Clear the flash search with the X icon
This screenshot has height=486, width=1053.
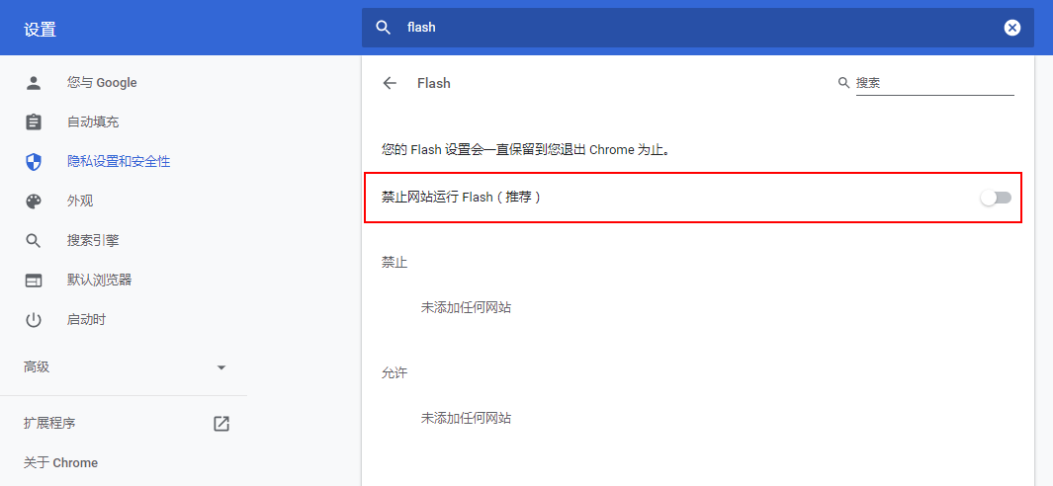pos(1012,28)
